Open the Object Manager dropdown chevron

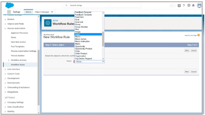(x=52, y=12)
